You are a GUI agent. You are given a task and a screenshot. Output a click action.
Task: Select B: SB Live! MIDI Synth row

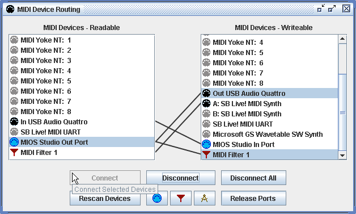pos(270,114)
